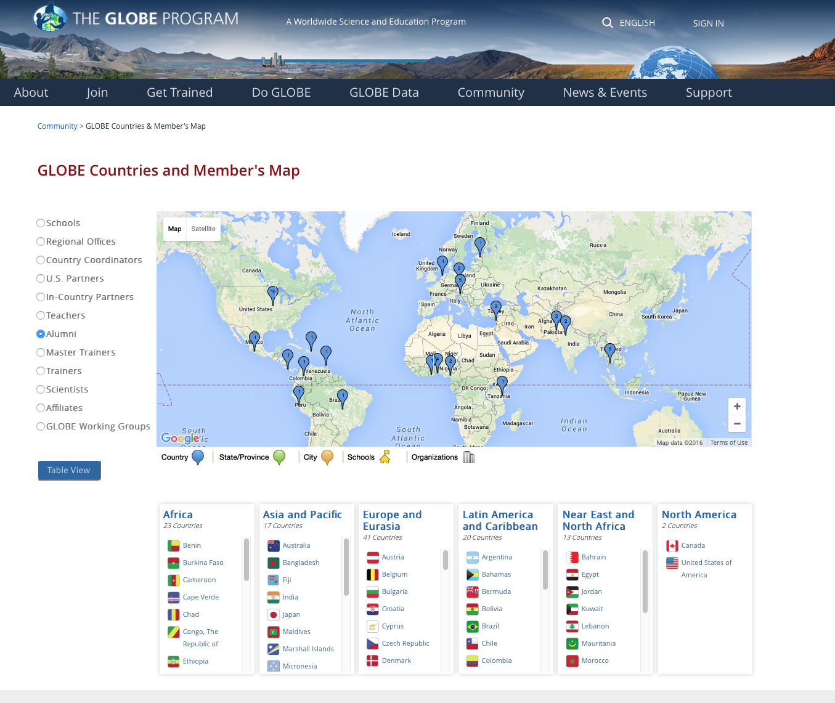Click the Canada flag icon
Image resolution: width=835 pixels, height=703 pixels.
click(x=672, y=546)
